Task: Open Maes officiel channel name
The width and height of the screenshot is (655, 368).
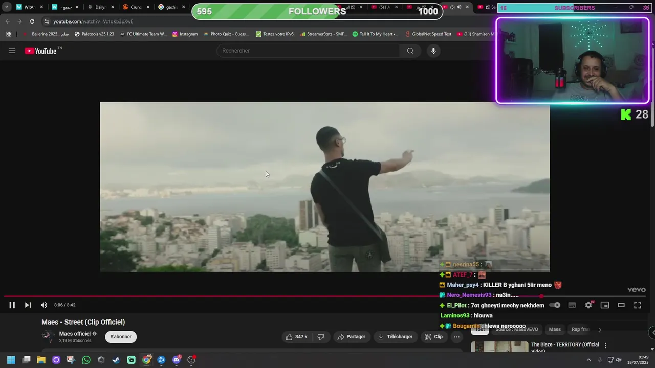Action: coord(75,334)
